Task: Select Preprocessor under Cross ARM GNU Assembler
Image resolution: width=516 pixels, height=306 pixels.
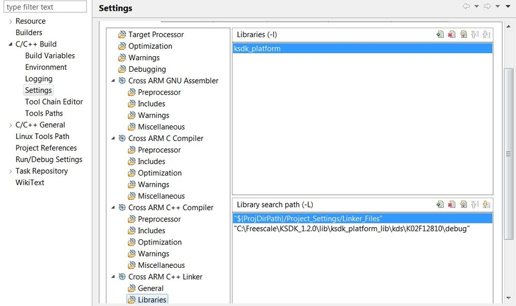Action: (x=159, y=92)
